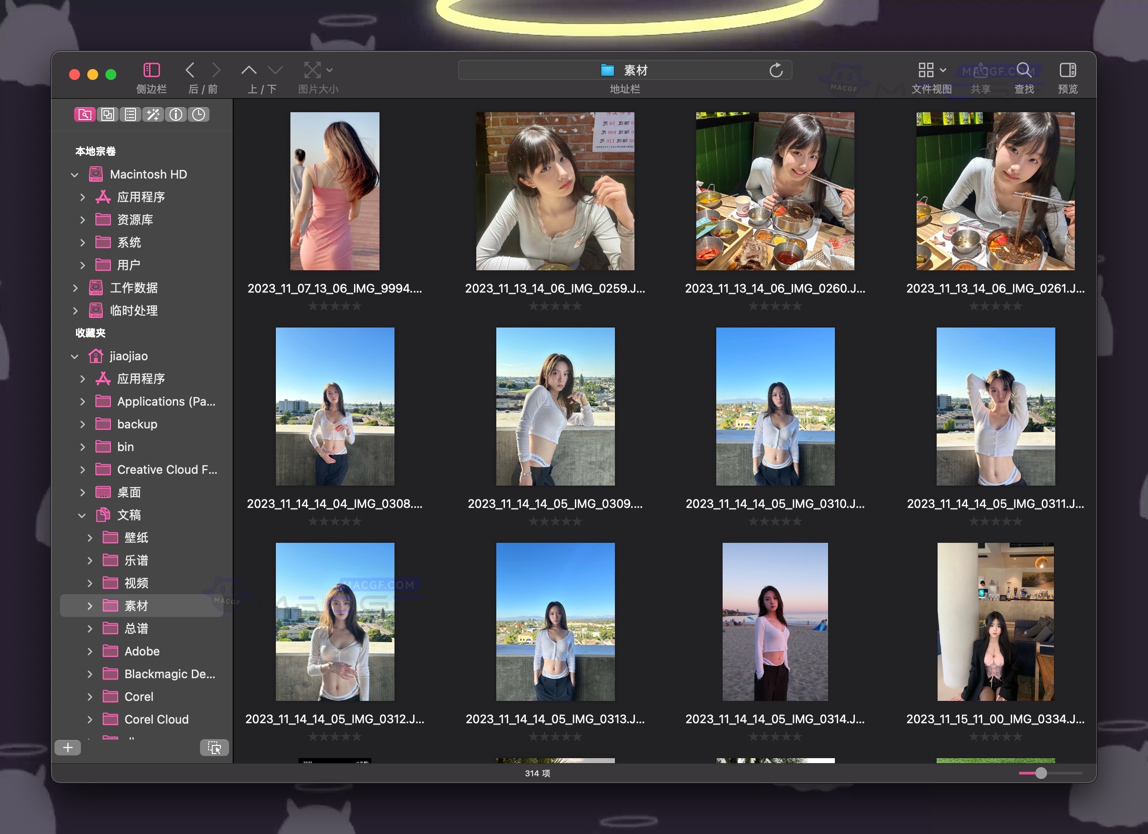Collapse the Macintosh HD tree
The image size is (1148, 834).
click(75, 174)
